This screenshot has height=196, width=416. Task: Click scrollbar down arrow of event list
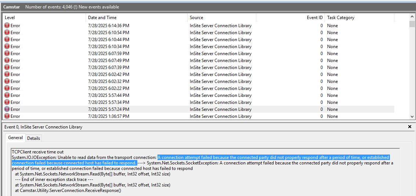(x=412, y=116)
